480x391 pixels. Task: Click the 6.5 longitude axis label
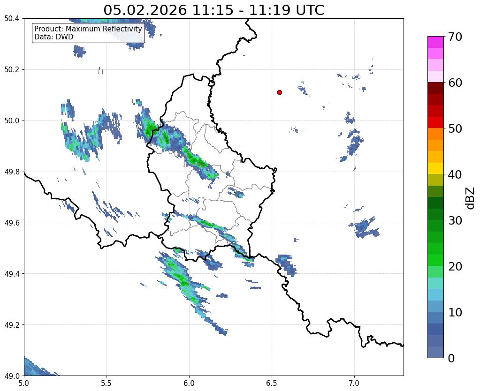(x=272, y=383)
